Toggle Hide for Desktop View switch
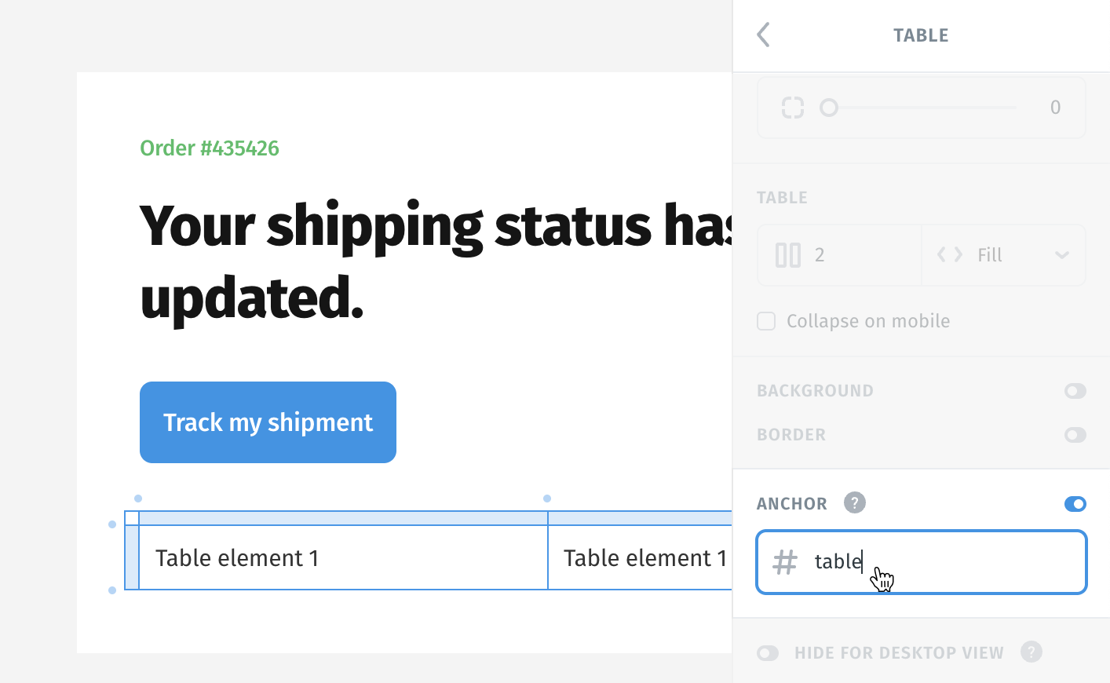The height and width of the screenshot is (683, 1110). coord(768,653)
